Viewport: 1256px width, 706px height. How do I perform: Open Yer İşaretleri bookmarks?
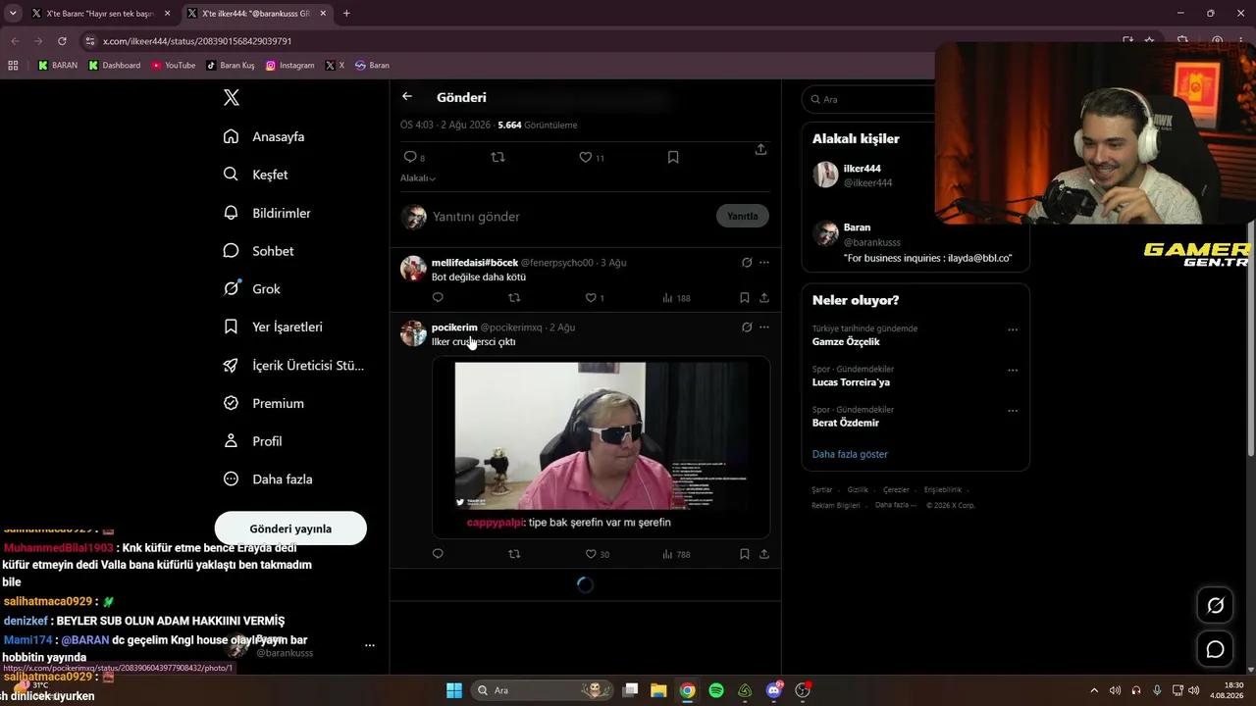coord(273,327)
